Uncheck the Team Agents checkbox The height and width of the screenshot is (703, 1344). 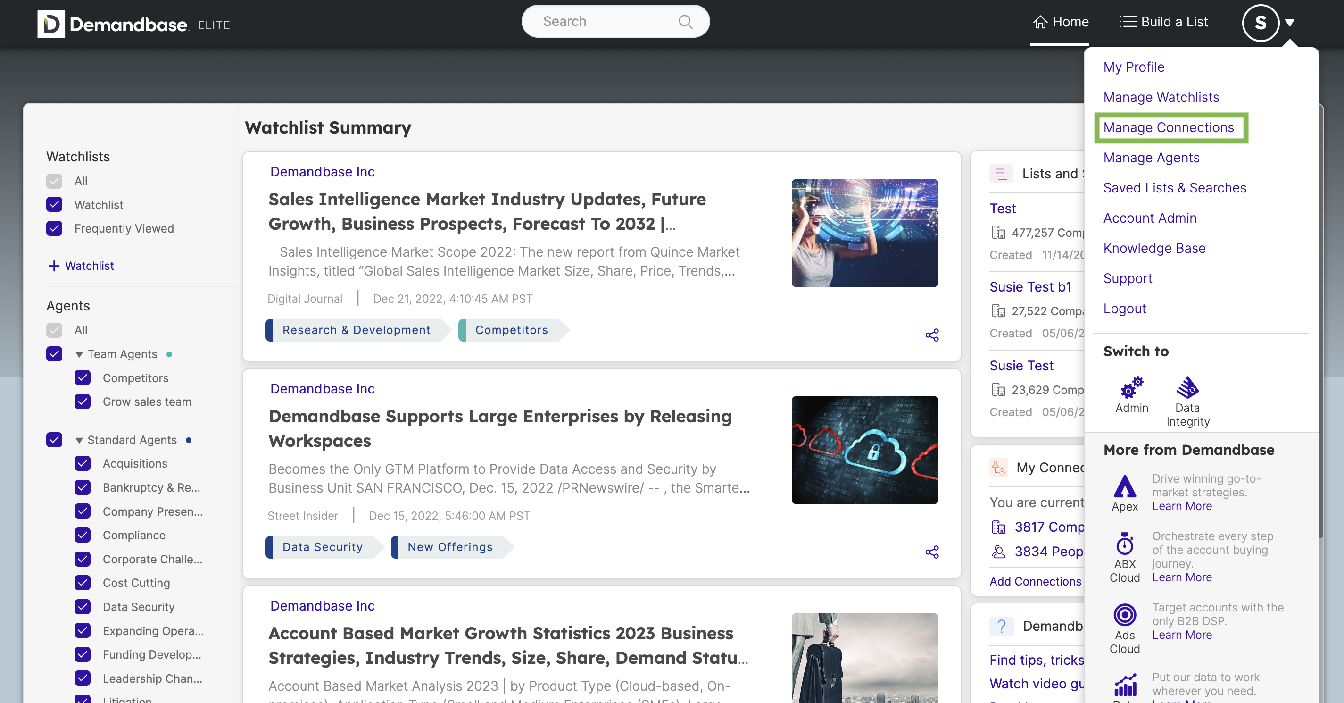click(x=54, y=354)
